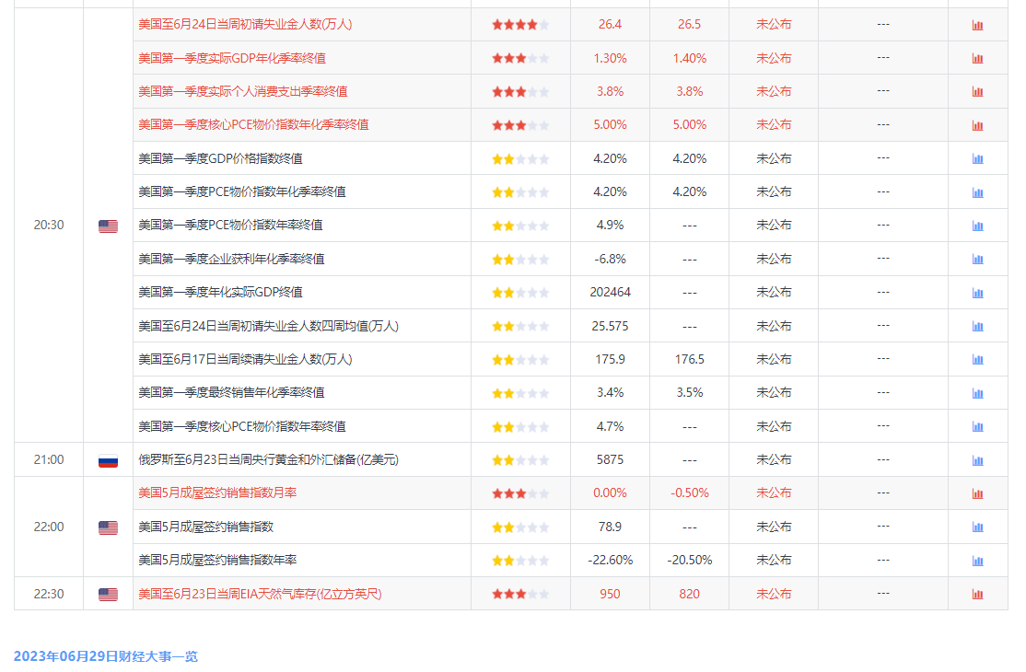Click previous value 5875
Image resolution: width=1026 pixels, height=672 pixels.
[x=610, y=459]
